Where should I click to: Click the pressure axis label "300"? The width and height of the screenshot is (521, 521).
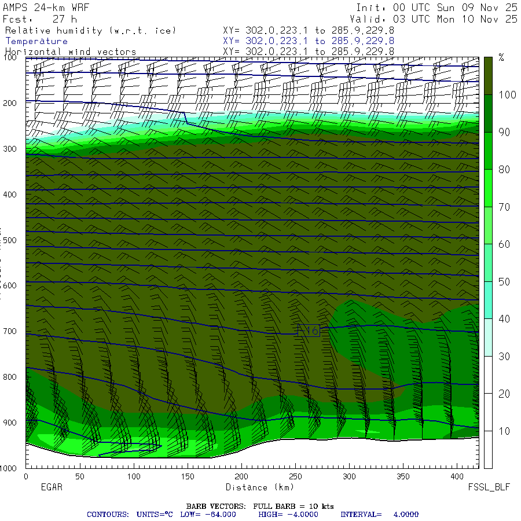pos(10,149)
